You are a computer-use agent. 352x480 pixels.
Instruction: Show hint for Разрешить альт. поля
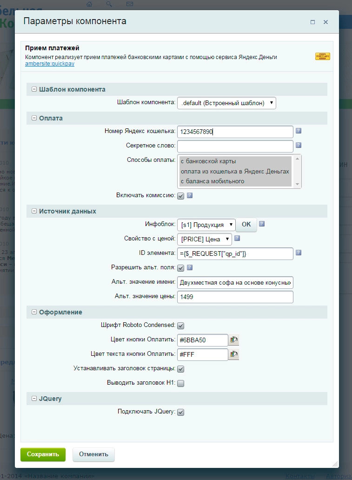(x=190, y=267)
